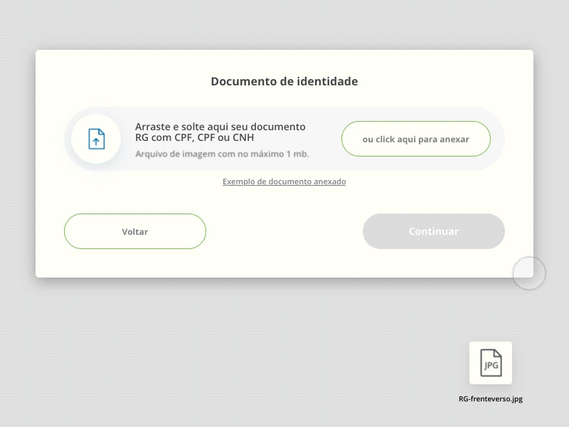
Task: Select the RG-frenteverso.jpg filename label
Action: pyautogui.click(x=489, y=399)
